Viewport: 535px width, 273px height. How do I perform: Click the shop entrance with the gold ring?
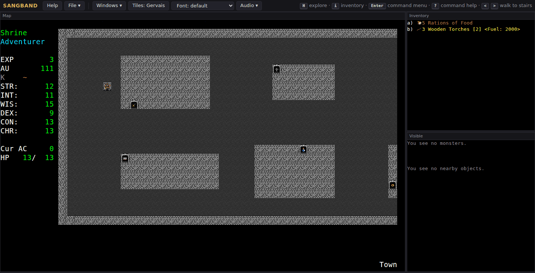tap(393, 185)
